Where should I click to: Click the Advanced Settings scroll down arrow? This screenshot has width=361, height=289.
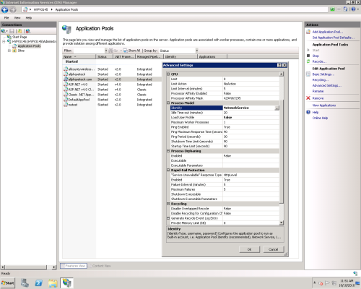click(x=281, y=223)
